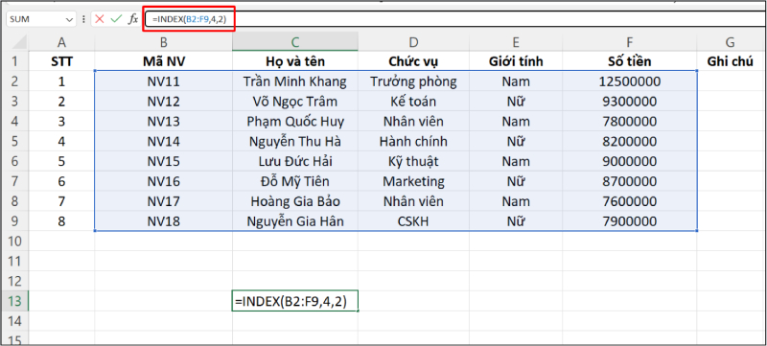The height and width of the screenshot is (346, 767).
Task: Click the Họ và tên header cell
Action: point(295,61)
